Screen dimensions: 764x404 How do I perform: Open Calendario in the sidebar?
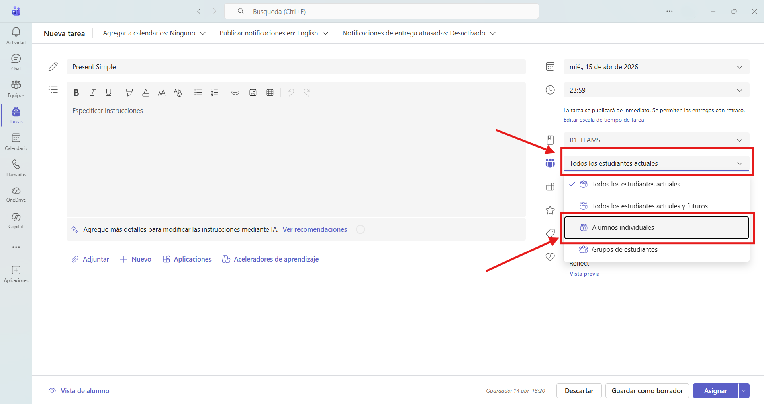pyautogui.click(x=16, y=142)
